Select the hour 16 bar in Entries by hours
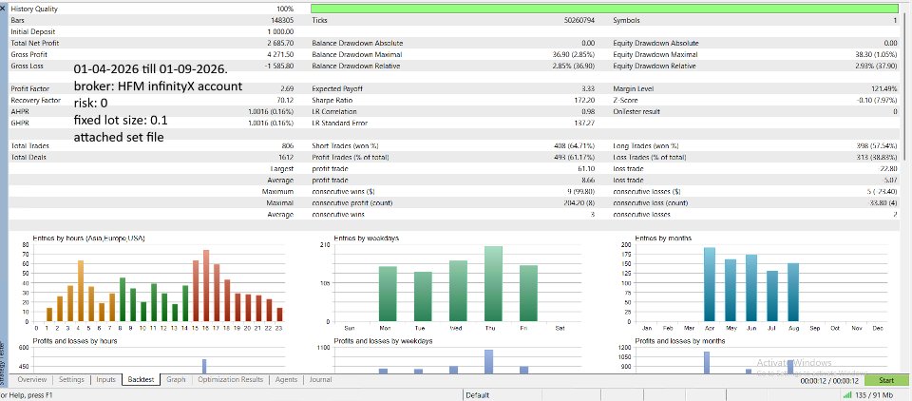The width and height of the screenshot is (912, 401). tap(206, 286)
